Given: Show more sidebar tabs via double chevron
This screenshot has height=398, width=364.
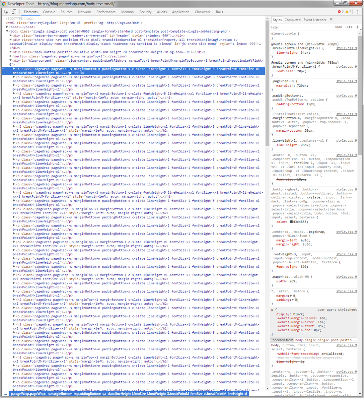Looking at the screenshot, I should coord(331,20).
